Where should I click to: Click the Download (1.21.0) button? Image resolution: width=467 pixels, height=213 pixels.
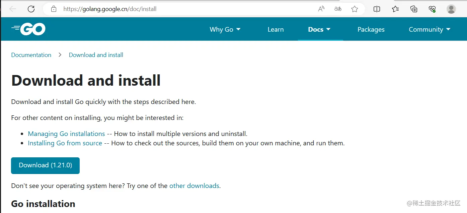coord(46,165)
